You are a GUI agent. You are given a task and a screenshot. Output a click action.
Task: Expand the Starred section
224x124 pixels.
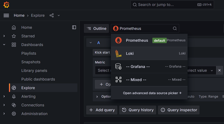(x=4, y=36)
